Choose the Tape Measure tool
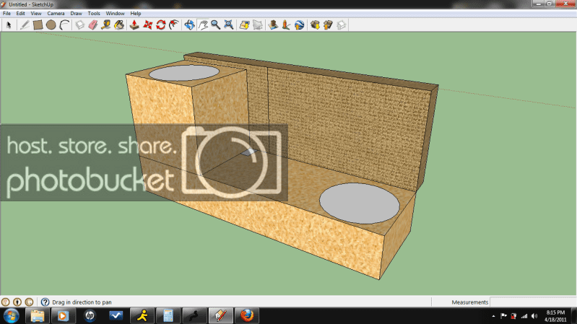The height and width of the screenshot is (324, 577). (106, 25)
